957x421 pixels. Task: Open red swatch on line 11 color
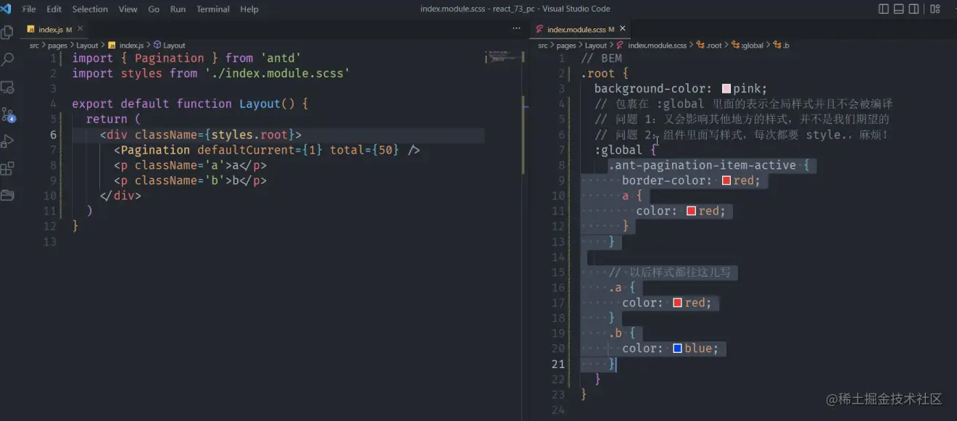click(x=691, y=211)
